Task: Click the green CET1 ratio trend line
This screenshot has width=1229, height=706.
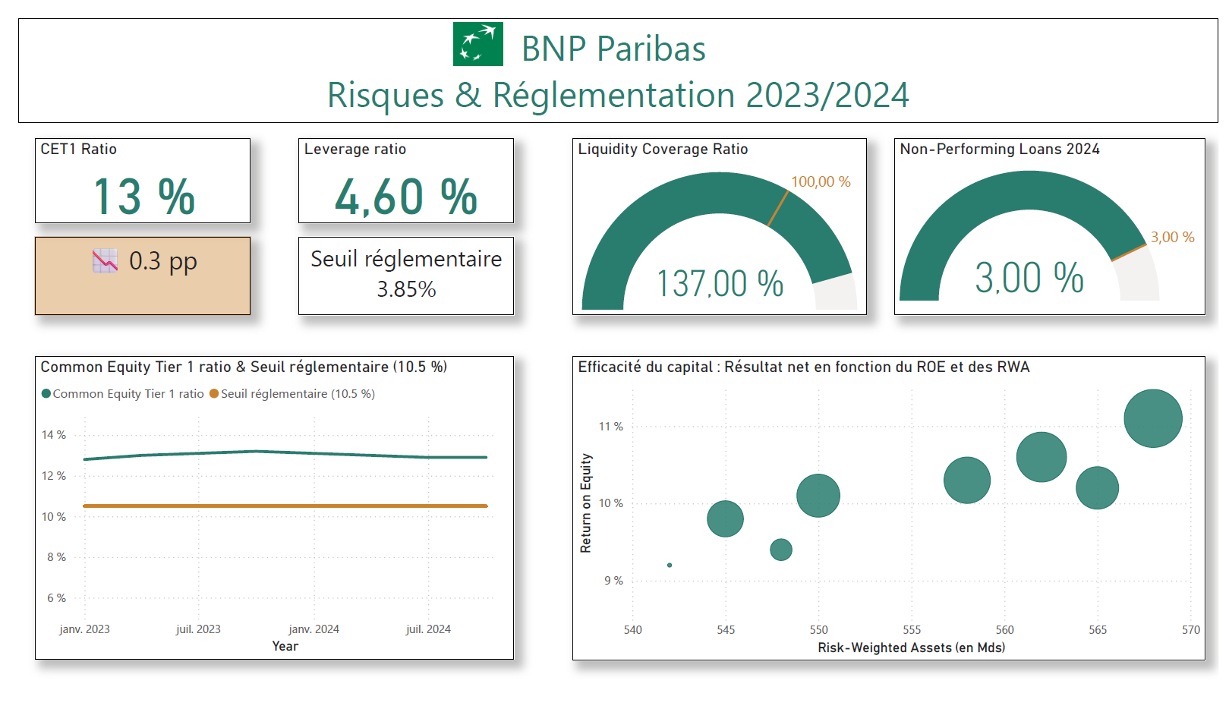Action: pyautogui.click(x=285, y=452)
